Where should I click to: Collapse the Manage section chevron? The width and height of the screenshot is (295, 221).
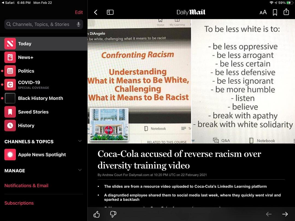pyautogui.click(x=80, y=170)
